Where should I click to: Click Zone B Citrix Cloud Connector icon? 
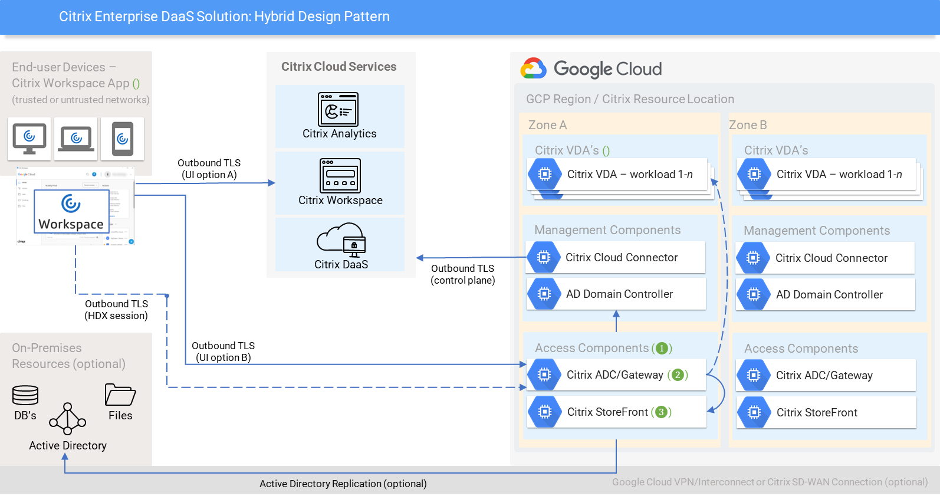(753, 258)
